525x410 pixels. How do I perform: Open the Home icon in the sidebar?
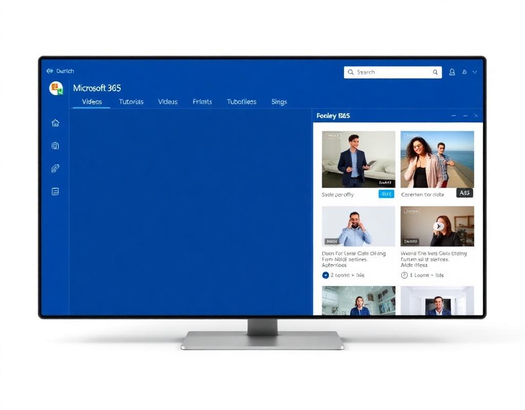(x=55, y=123)
